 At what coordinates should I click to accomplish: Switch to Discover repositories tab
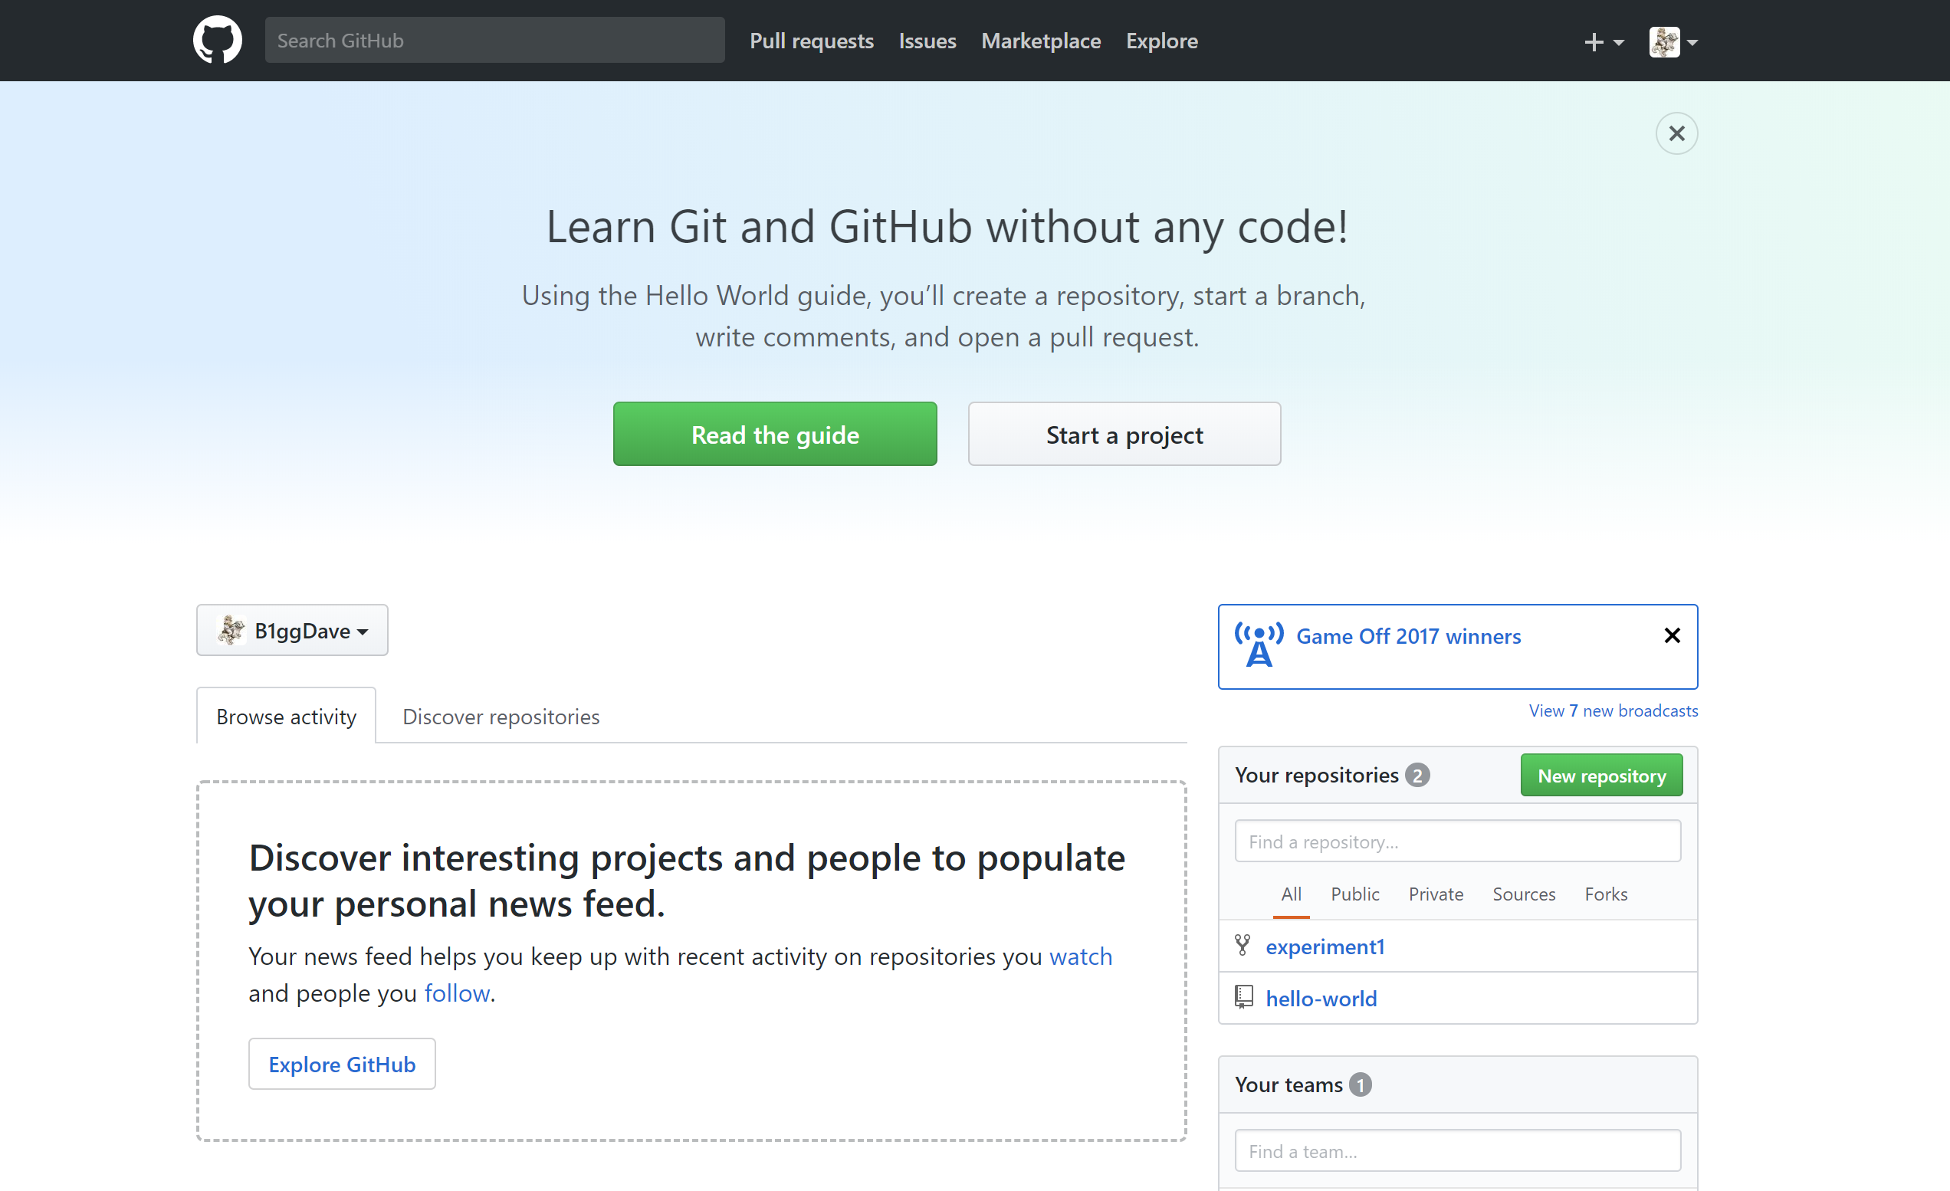click(501, 716)
